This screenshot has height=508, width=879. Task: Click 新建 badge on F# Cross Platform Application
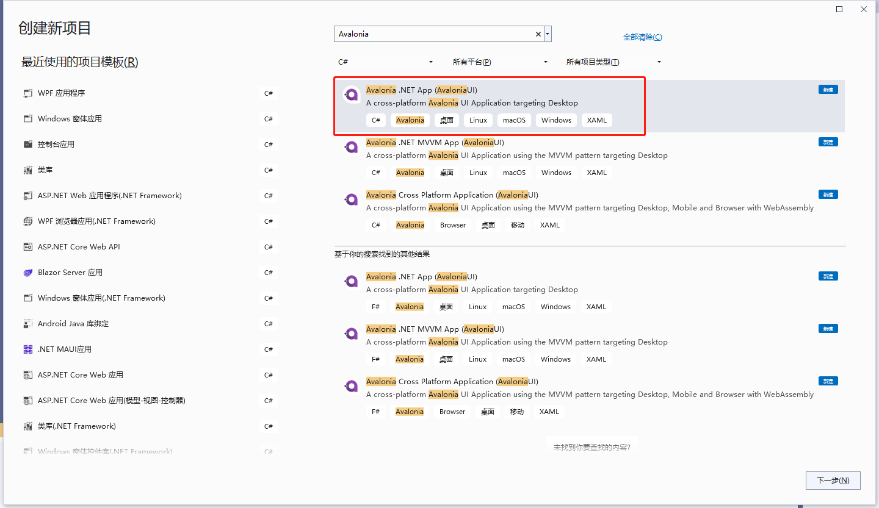click(828, 381)
